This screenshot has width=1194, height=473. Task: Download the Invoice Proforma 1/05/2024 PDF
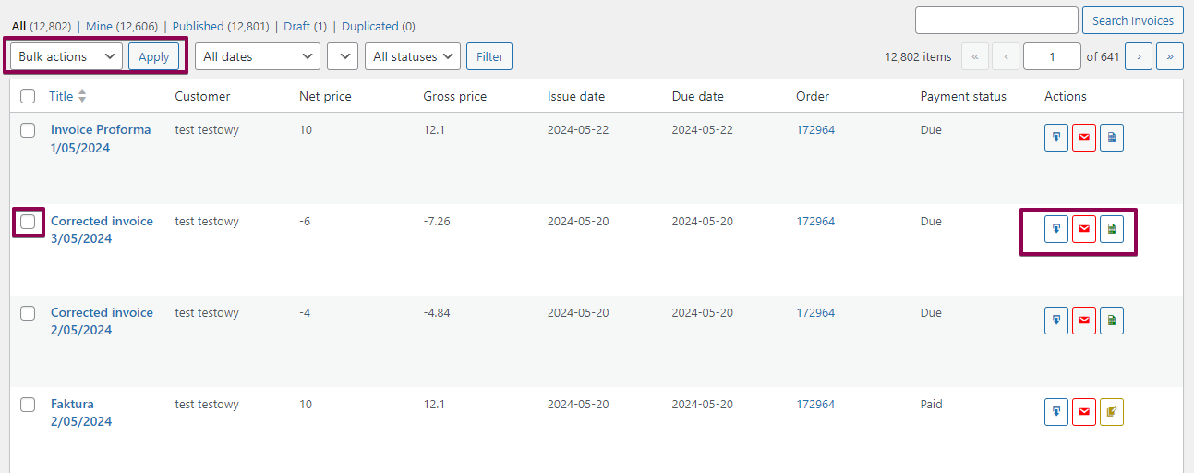coord(1056,138)
